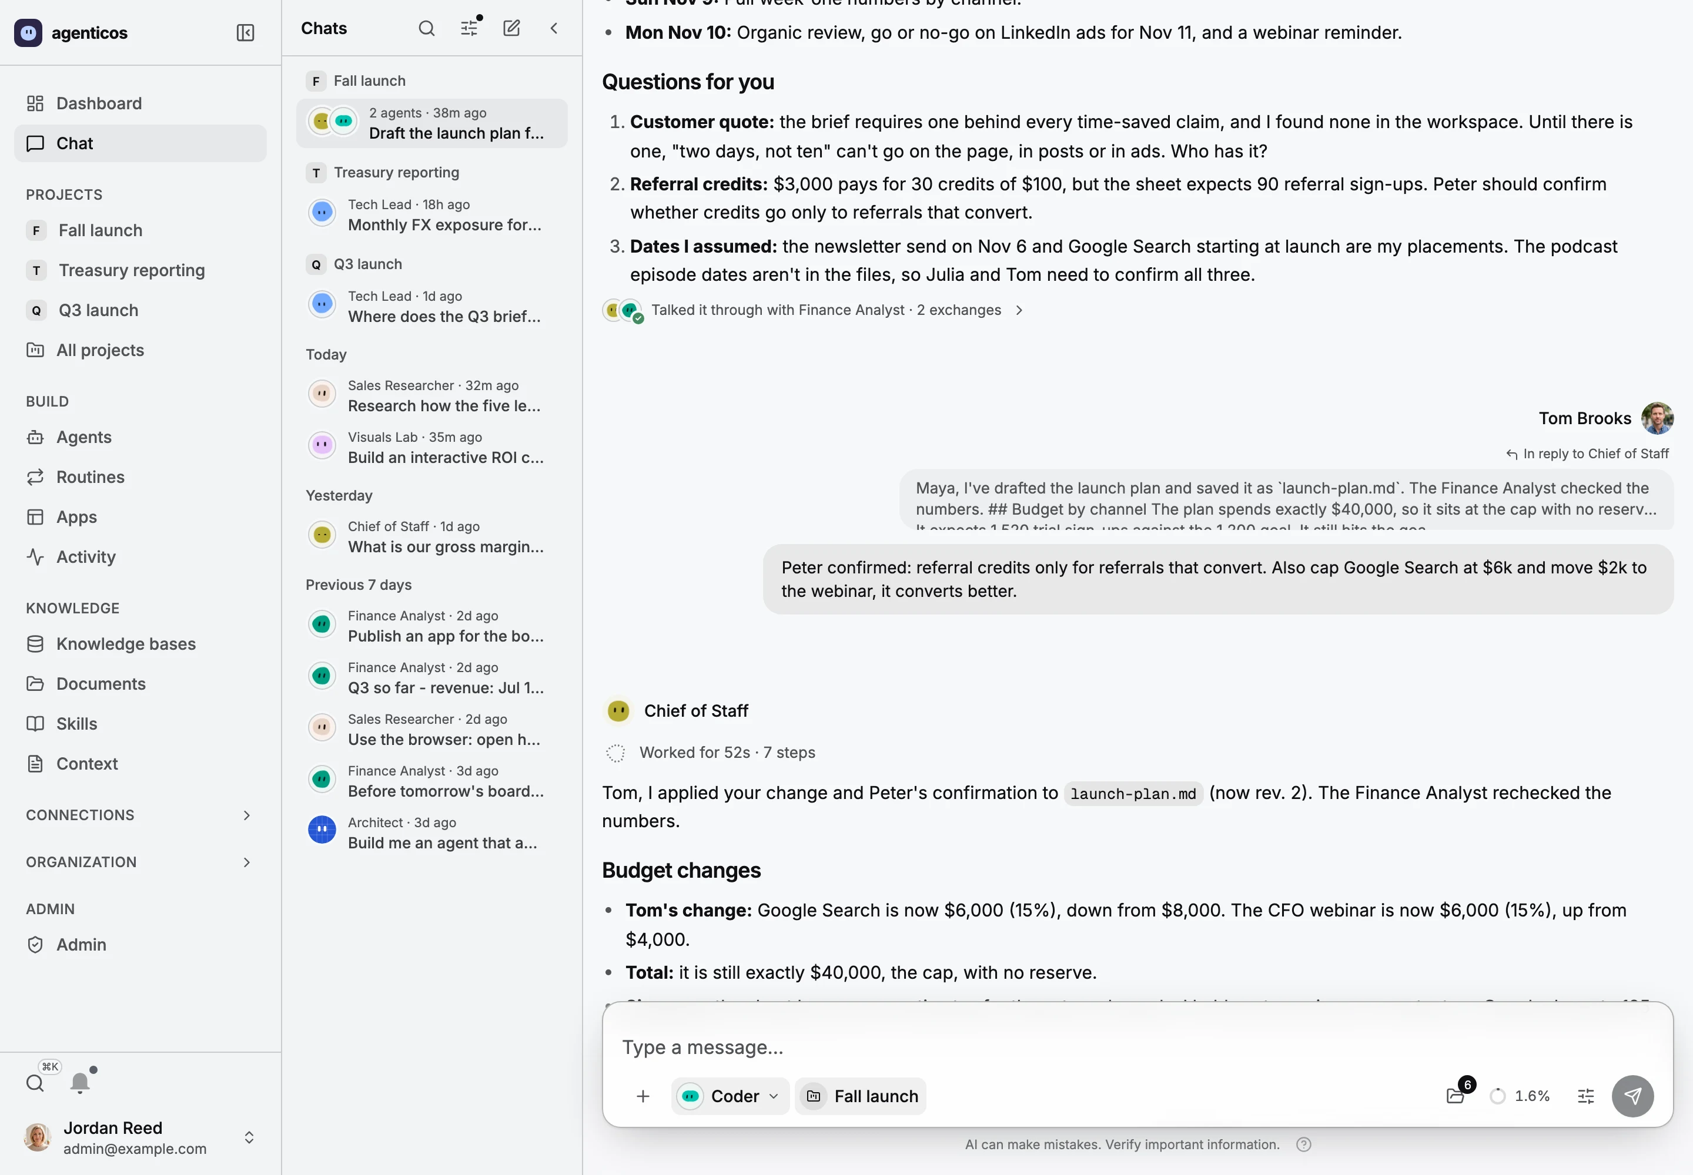Click the send message button
The width and height of the screenshot is (1693, 1175).
click(1632, 1096)
